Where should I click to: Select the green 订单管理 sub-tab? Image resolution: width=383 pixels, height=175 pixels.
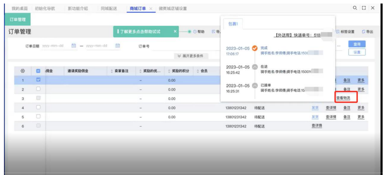pos(18,20)
